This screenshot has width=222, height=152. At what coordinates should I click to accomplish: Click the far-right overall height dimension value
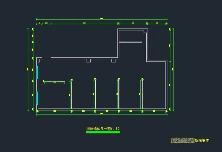[173, 69]
